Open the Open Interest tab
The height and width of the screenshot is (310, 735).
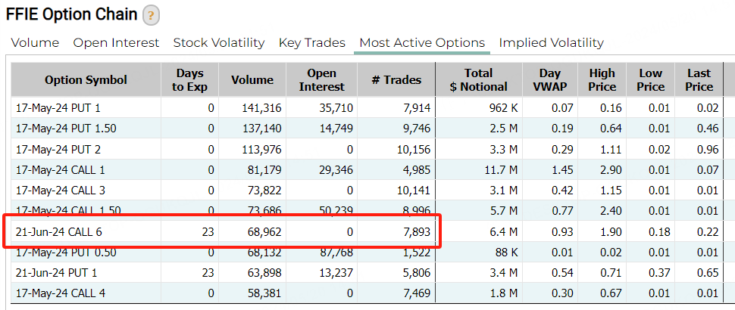click(x=116, y=43)
